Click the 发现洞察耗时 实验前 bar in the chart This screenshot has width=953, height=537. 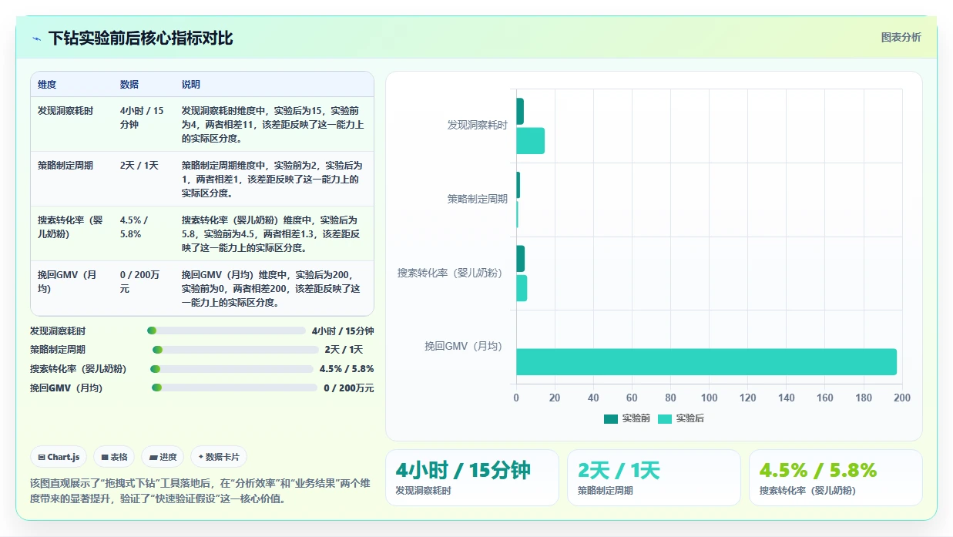[x=520, y=112]
